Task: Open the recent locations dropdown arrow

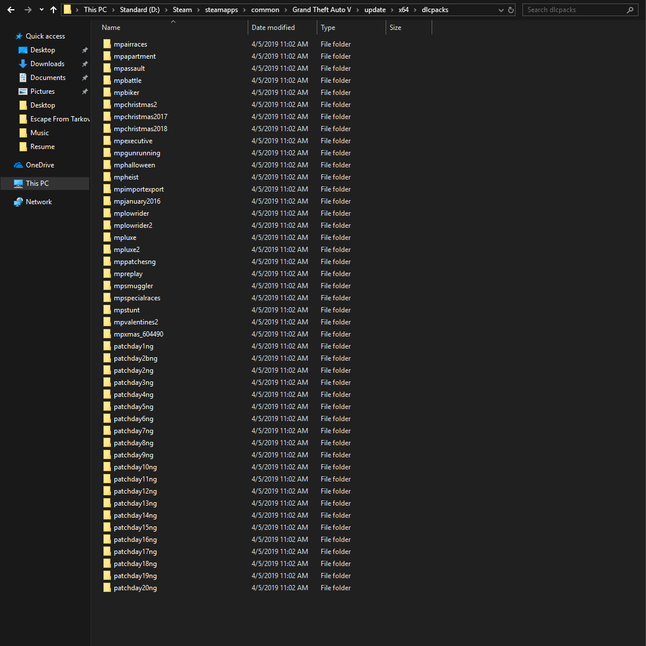Action: click(41, 10)
